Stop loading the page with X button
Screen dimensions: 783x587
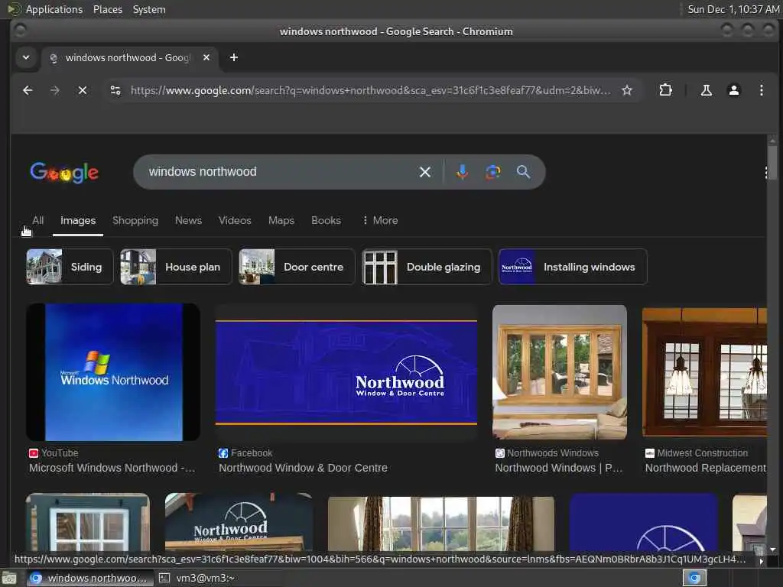click(x=83, y=90)
